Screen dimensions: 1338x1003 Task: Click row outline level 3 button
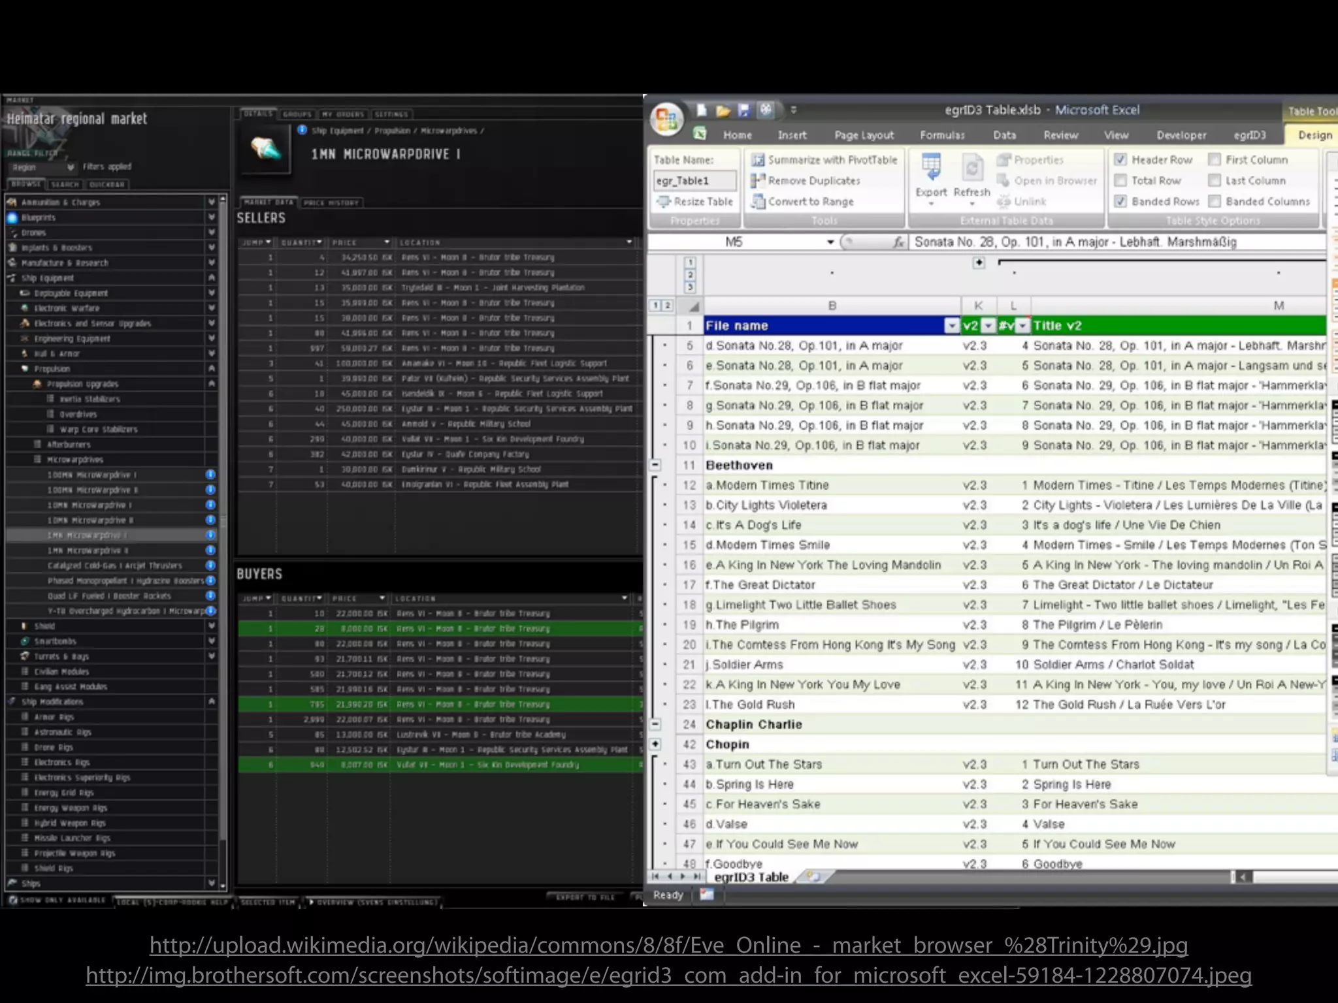pyautogui.click(x=690, y=287)
